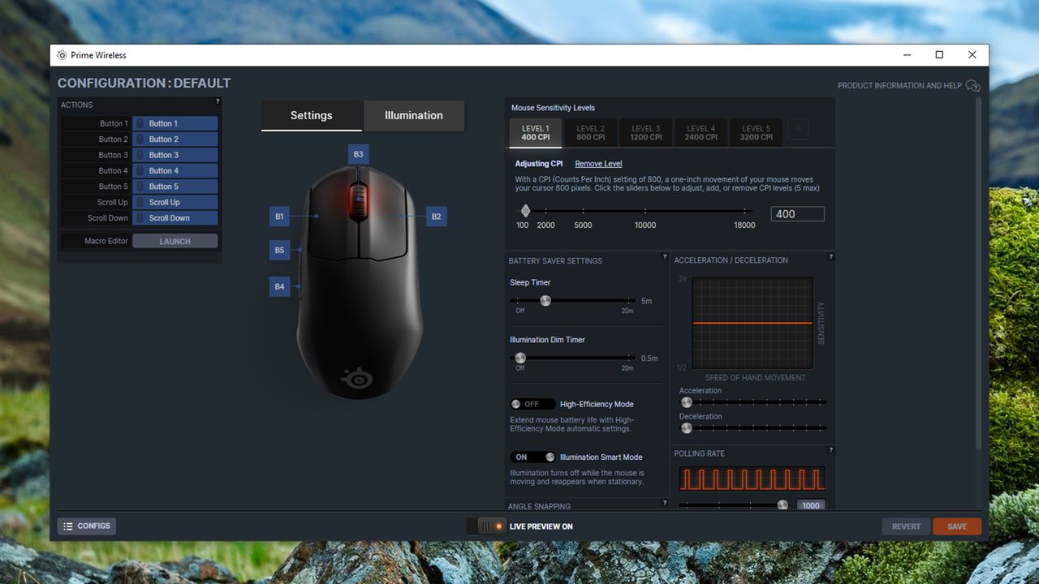The width and height of the screenshot is (1039, 584).
Task: Click the settings panel vertical scrollbar
Action: (x=978, y=273)
